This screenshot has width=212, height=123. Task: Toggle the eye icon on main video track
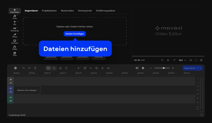point(11,88)
